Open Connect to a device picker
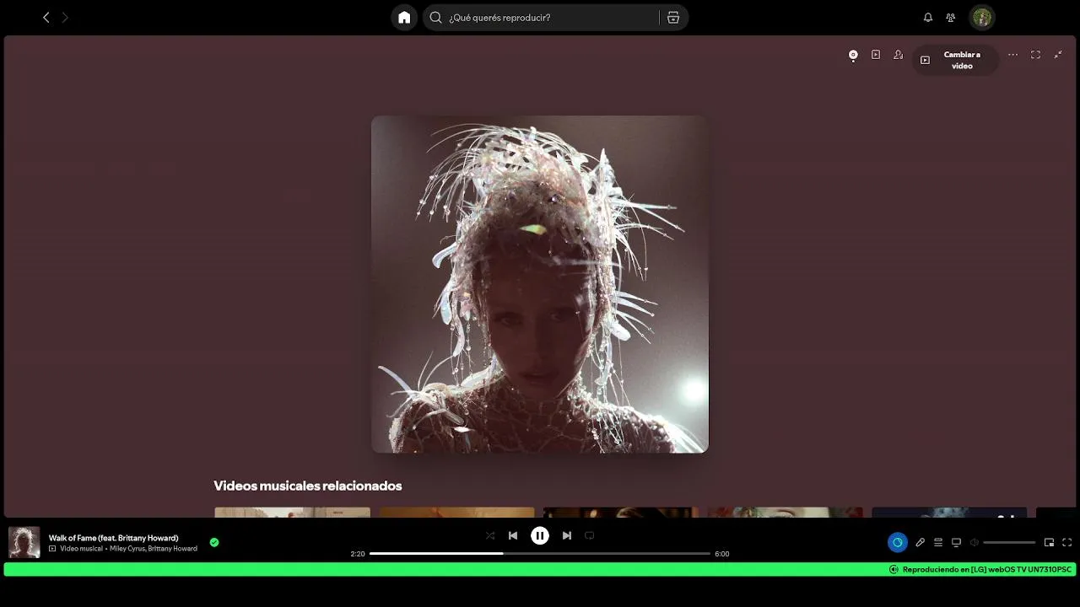This screenshot has width=1080, height=607. click(x=956, y=542)
